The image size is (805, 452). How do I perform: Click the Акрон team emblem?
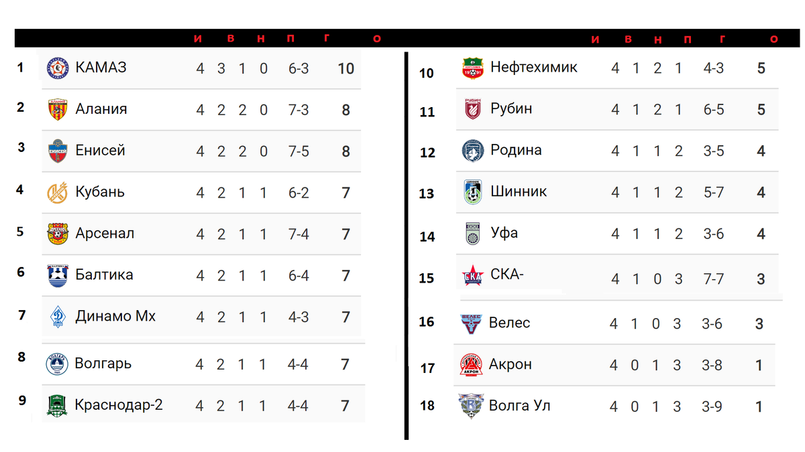tap(472, 364)
